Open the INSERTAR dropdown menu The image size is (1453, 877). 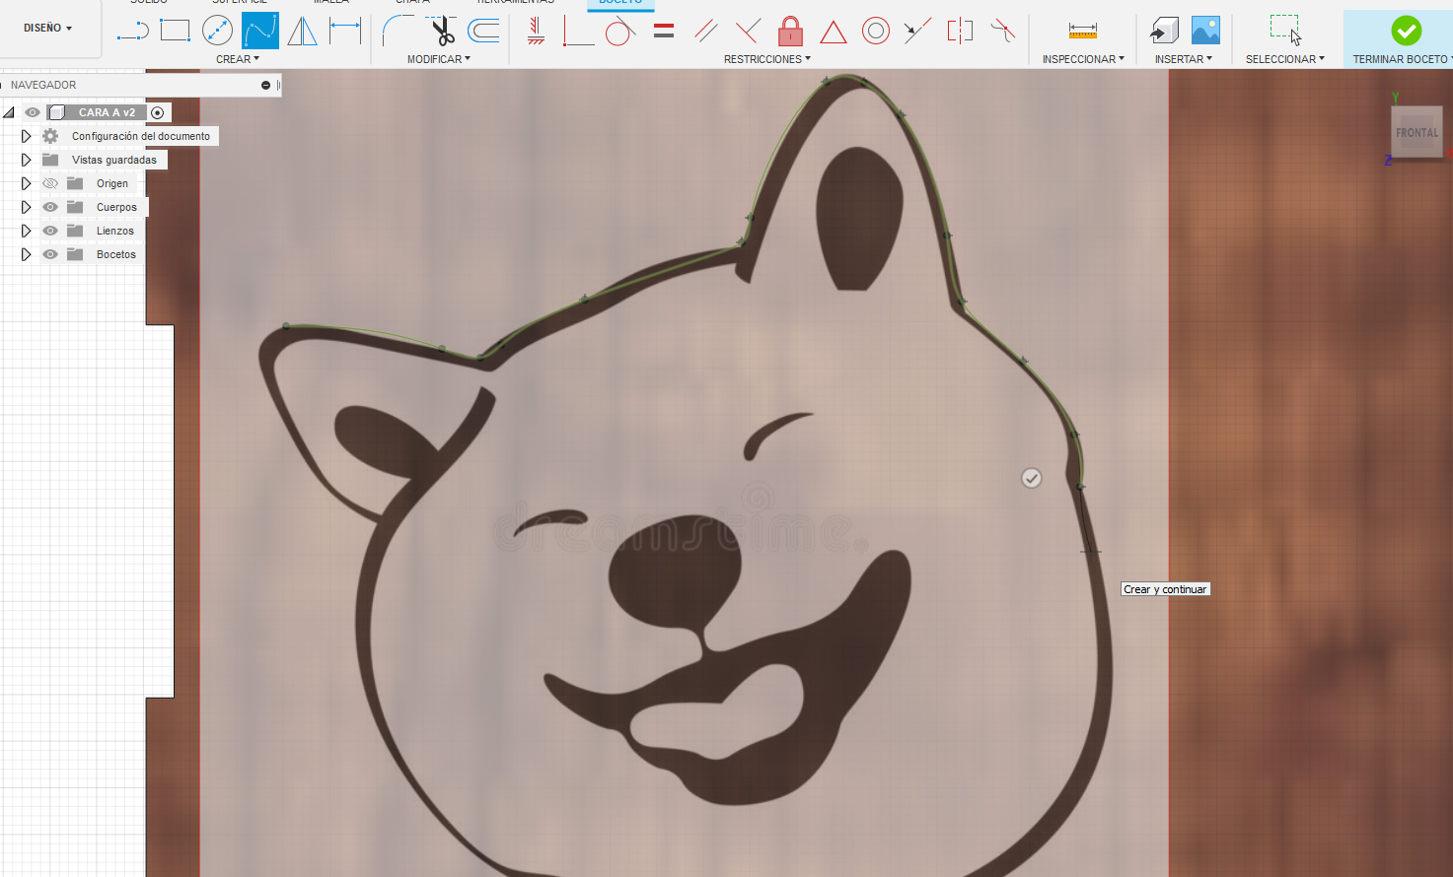(1184, 59)
